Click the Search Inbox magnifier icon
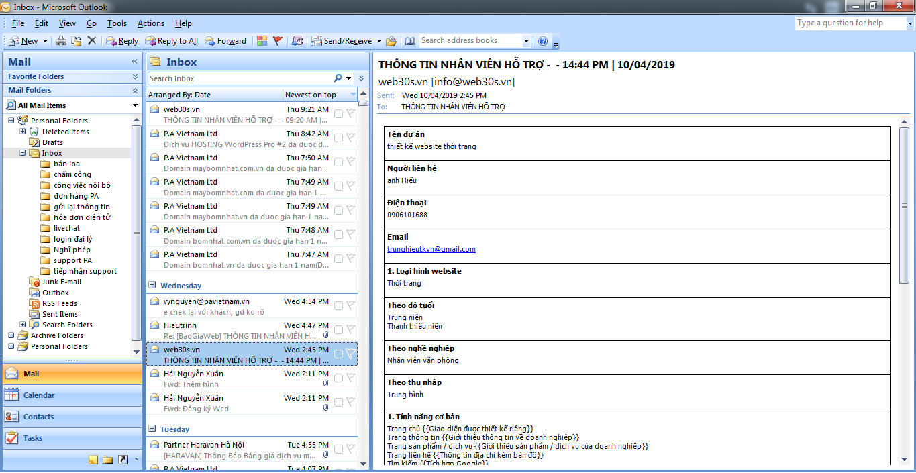 pyautogui.click(x=338, y=78)
